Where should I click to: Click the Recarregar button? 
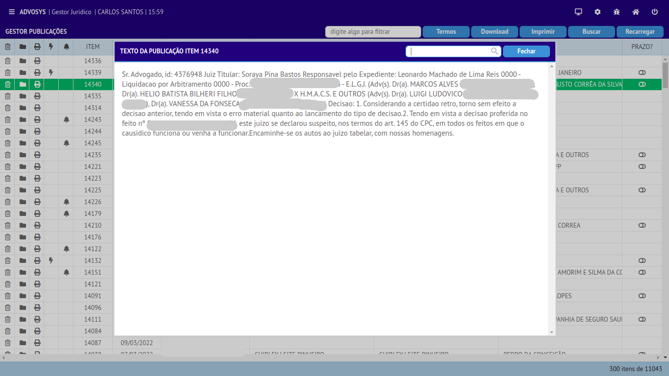640,31
